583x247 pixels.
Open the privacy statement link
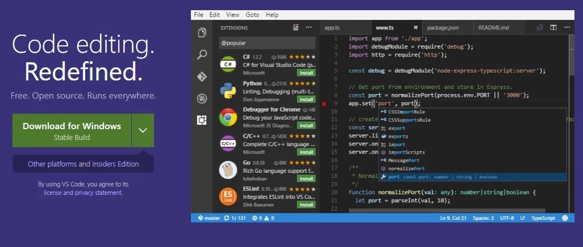click(98, 193)
